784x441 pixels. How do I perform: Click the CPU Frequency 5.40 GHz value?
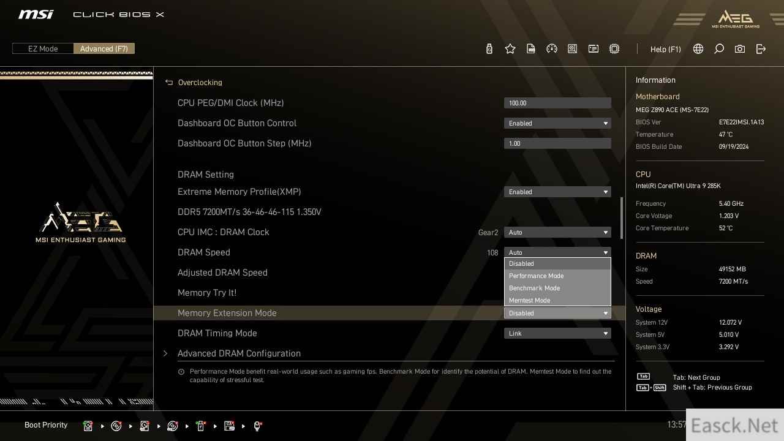click(x=731, y=204)
